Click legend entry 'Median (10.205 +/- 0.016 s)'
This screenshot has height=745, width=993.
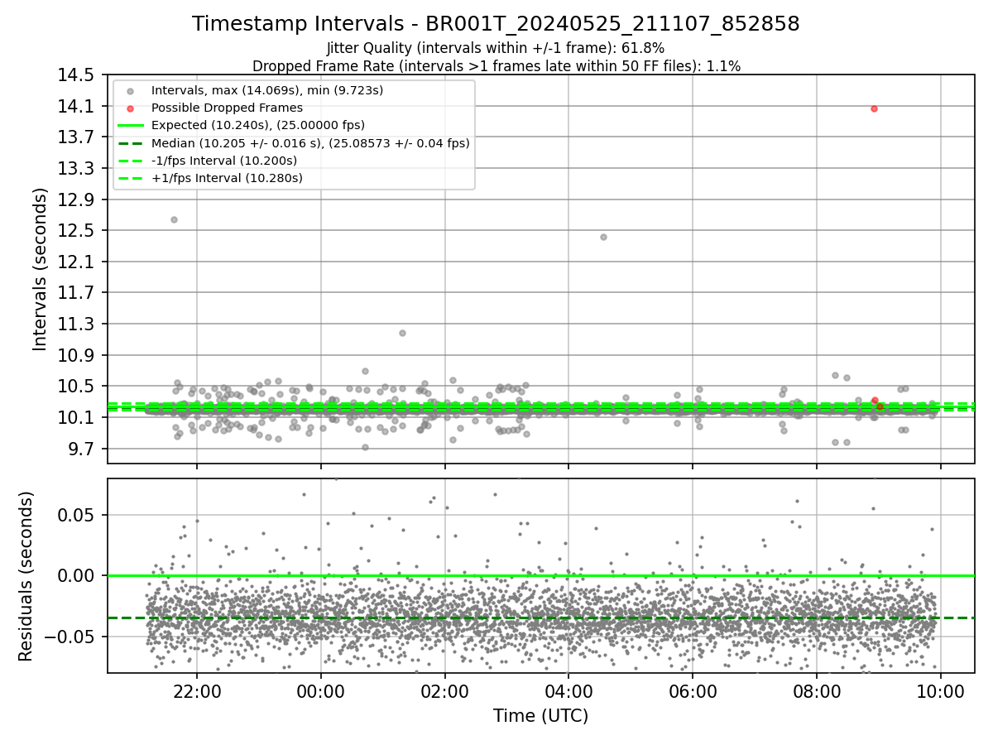[310, 143]
